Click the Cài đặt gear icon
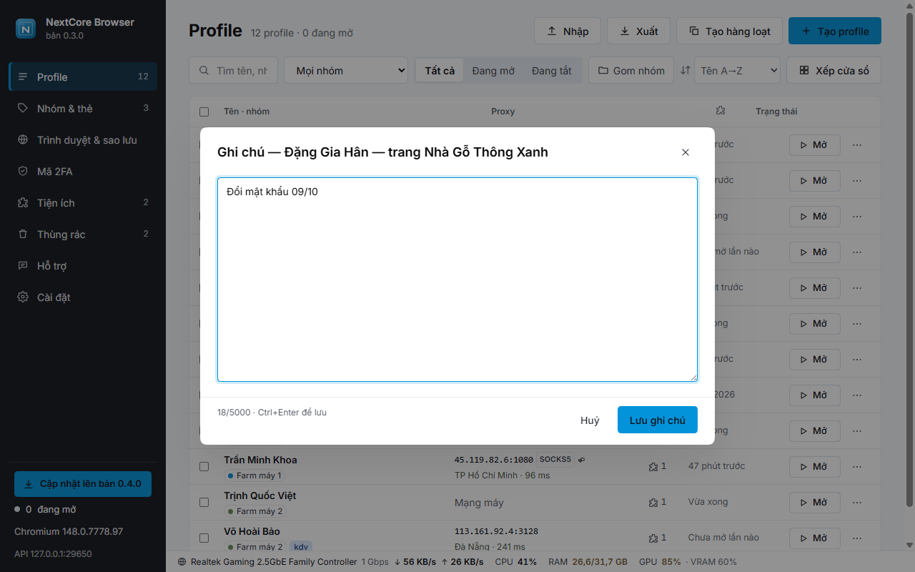 (23, 297)
